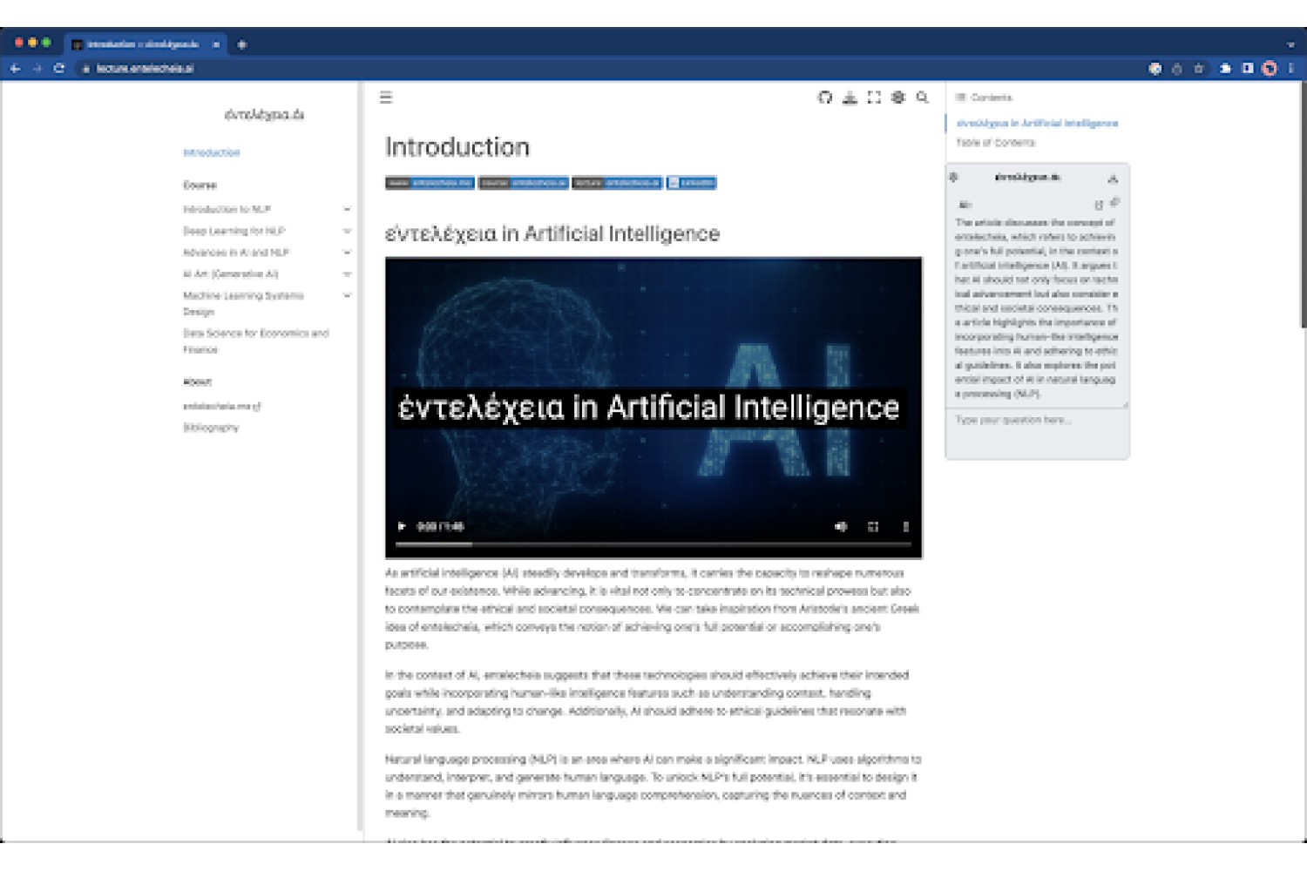Click the sidebar site logo title
This screenshot has height=871, width=1307.
click(x=264, y=114)
